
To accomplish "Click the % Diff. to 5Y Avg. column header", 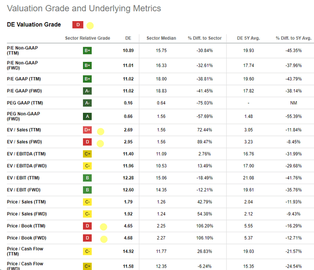I will click(293, 38).
